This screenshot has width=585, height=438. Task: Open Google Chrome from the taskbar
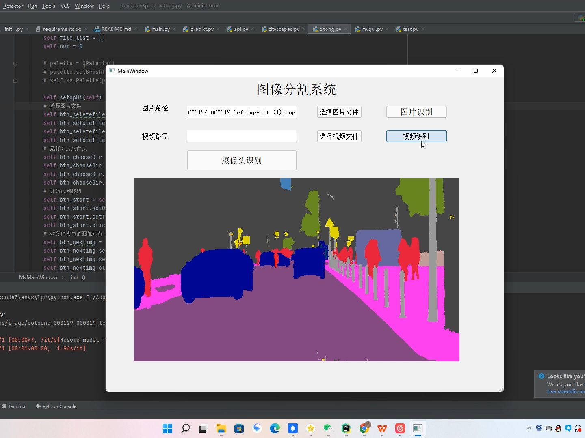tap(364, 428)
